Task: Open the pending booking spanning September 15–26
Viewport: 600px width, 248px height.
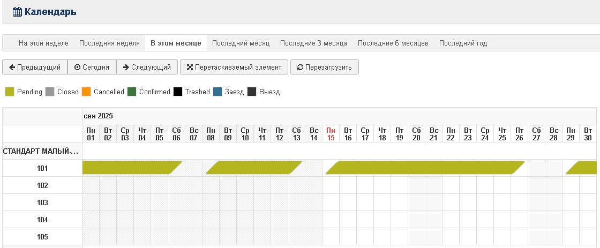Action: (425, 168)
